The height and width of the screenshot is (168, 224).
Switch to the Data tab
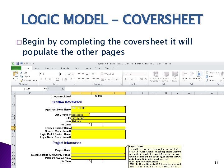coord(77,68)
